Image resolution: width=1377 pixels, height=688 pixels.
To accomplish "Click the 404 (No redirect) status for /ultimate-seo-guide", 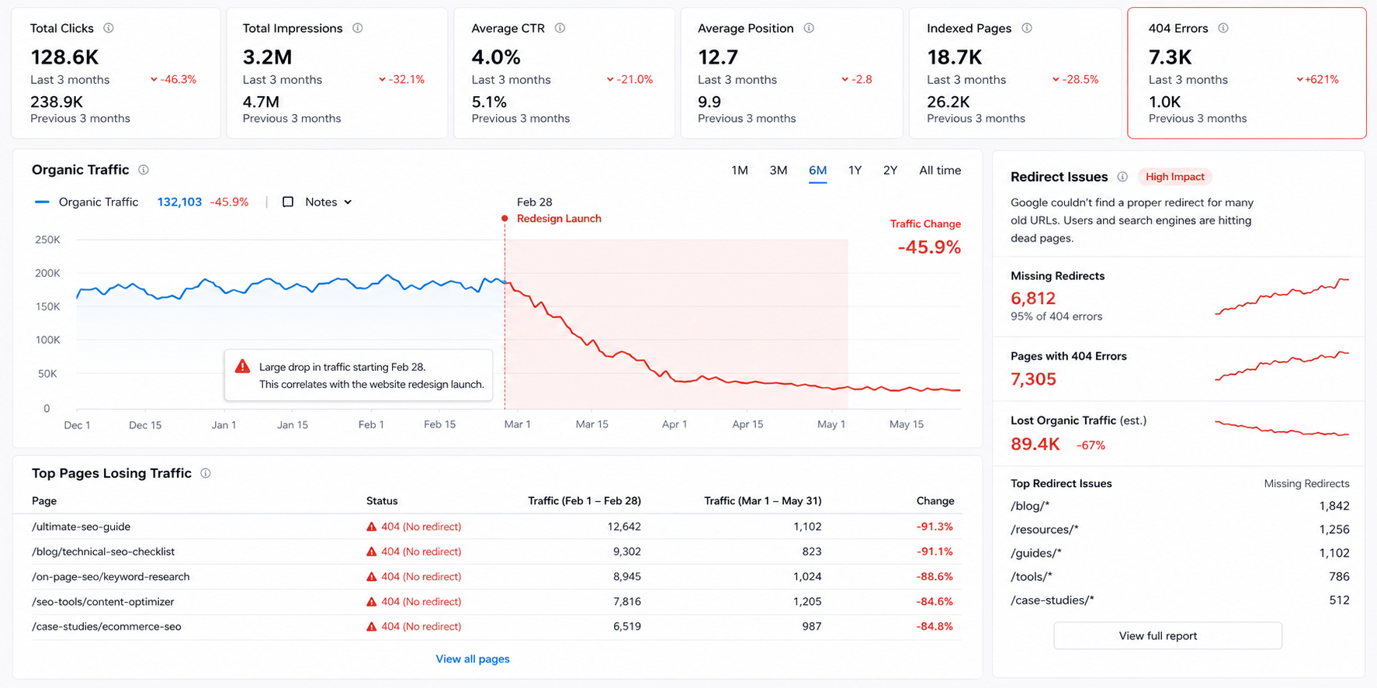I will point(421,527).
